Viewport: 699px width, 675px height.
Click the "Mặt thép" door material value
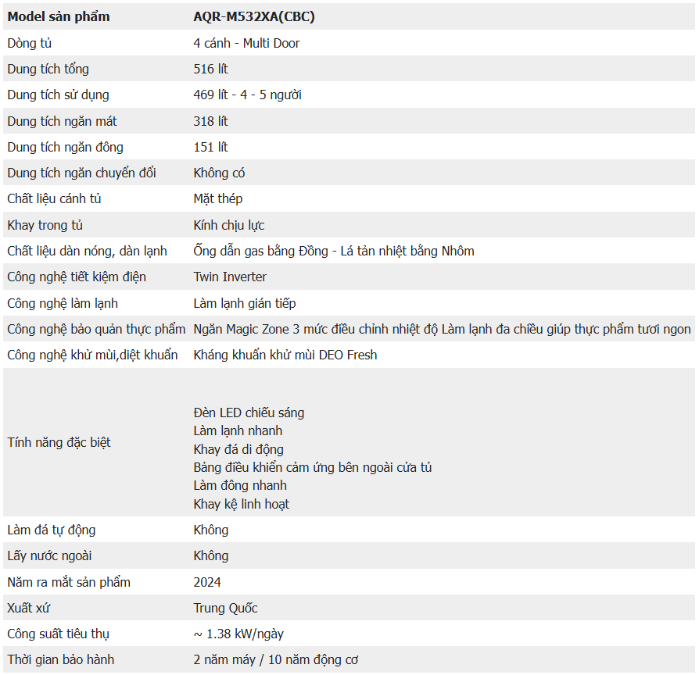point(218,198)
